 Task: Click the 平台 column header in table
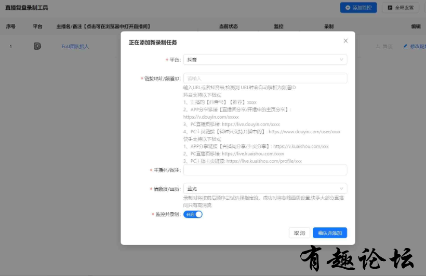click(x=37, y=26)
